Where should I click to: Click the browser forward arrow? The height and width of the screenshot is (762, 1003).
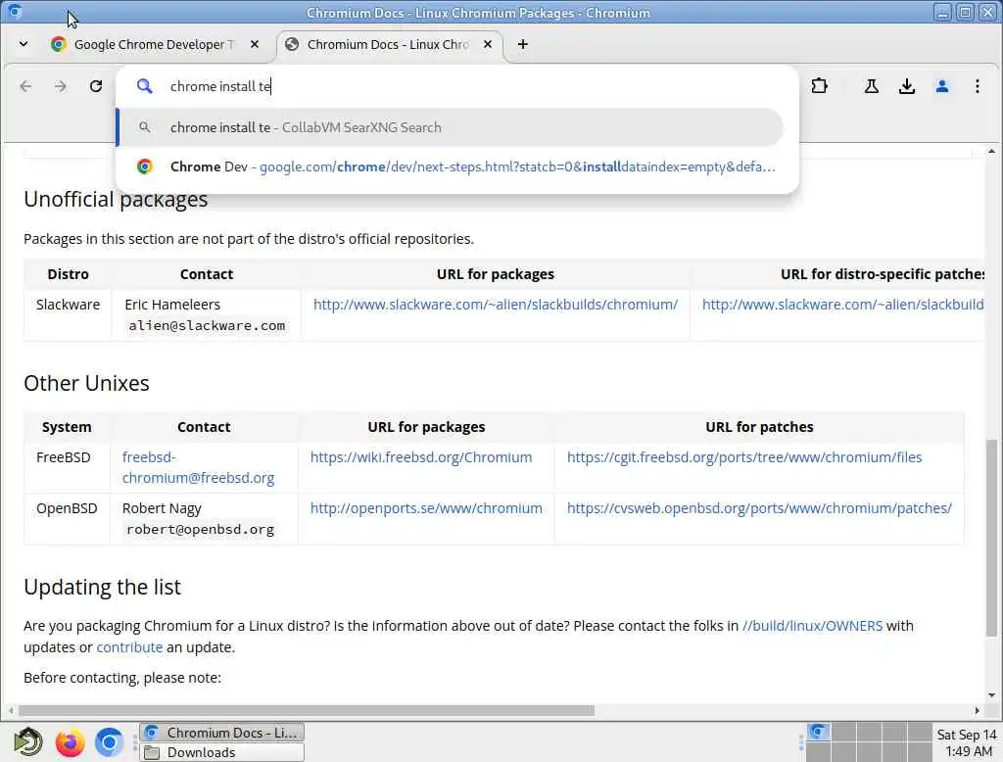pyautogui.click(x=60, y=86)
